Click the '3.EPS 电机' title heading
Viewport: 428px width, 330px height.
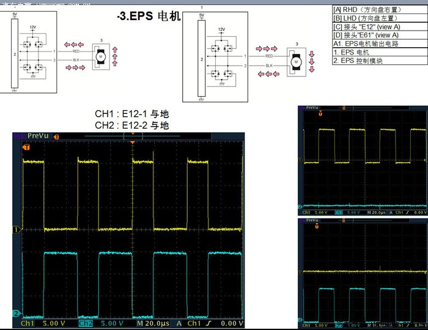pos(149,17)
